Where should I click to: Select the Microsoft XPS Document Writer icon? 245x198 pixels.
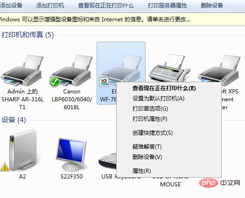(219, 68)
